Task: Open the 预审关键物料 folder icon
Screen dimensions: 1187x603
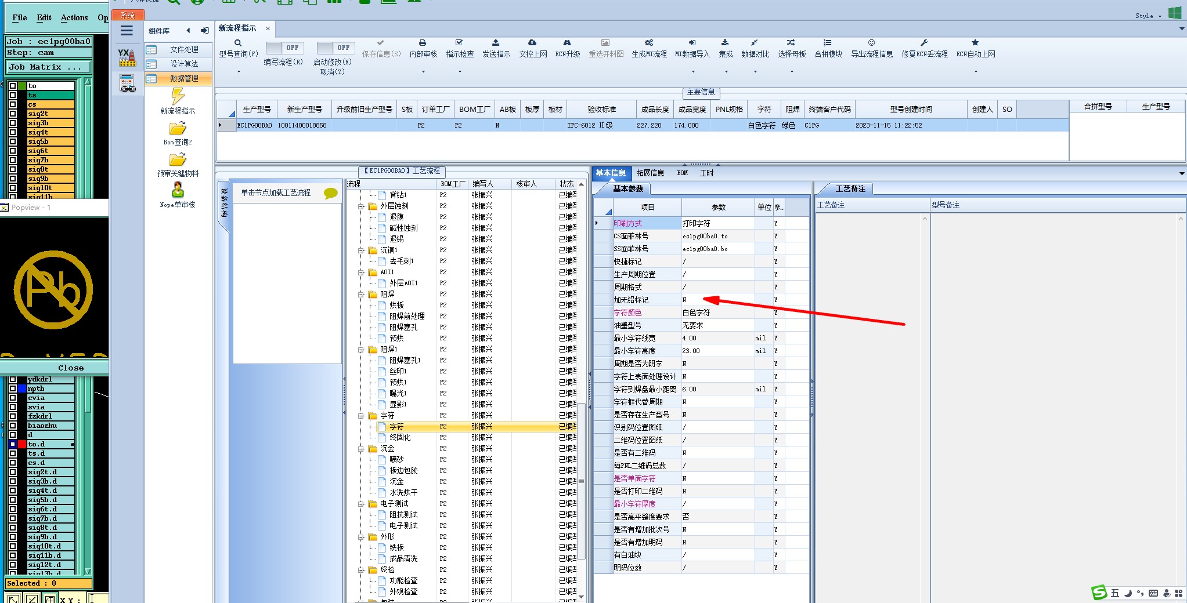Action: coord(178,159)
